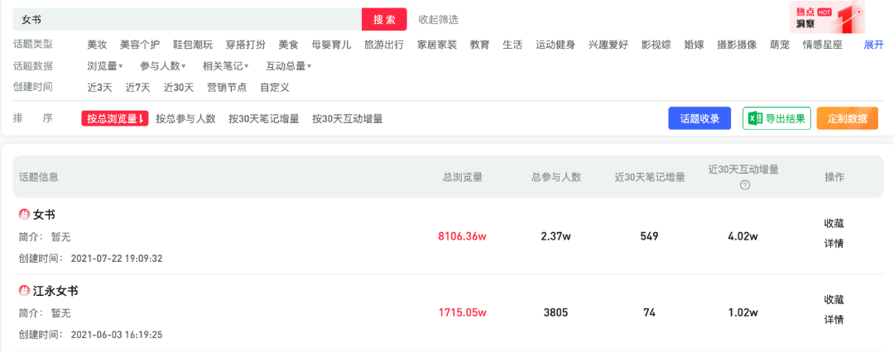Click the Excel icon for 导出结果

click(754, 119)
